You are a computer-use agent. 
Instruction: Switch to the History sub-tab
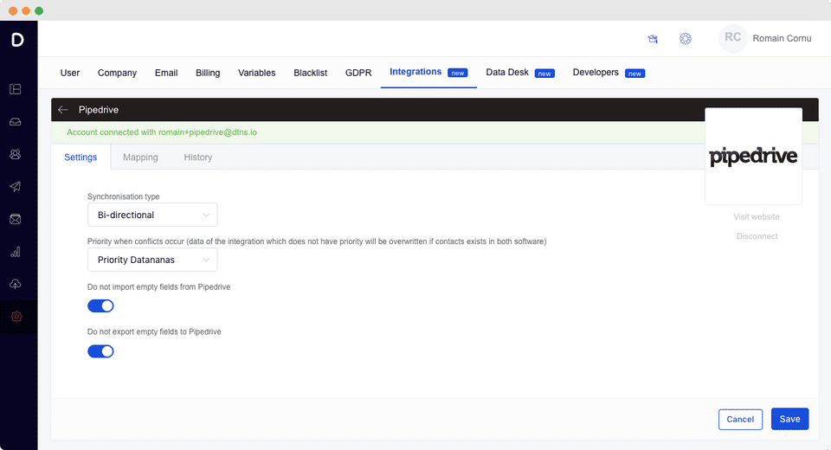[x=198, y=157]
